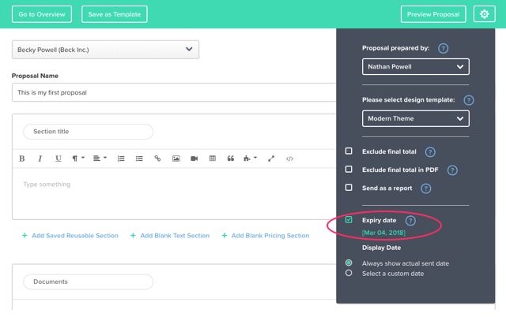Open the puzzle-piece variables menu
Image resolution: width=506 pixels, height=317 pixels.
click(250, 158)
